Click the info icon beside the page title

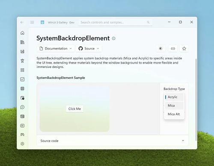tap(113, 38)
